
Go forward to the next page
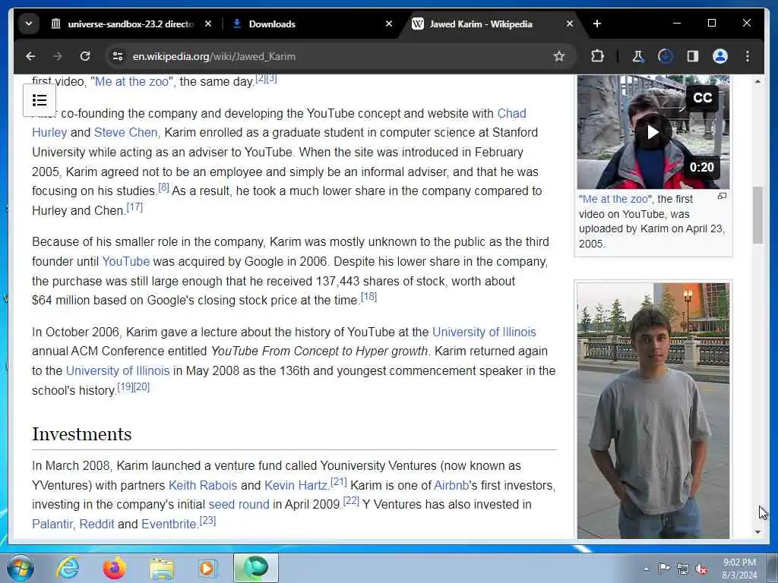[x=58, y=56]
